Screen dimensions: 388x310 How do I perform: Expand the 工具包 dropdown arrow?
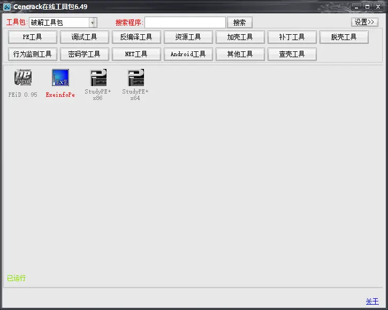pos(93,22)
